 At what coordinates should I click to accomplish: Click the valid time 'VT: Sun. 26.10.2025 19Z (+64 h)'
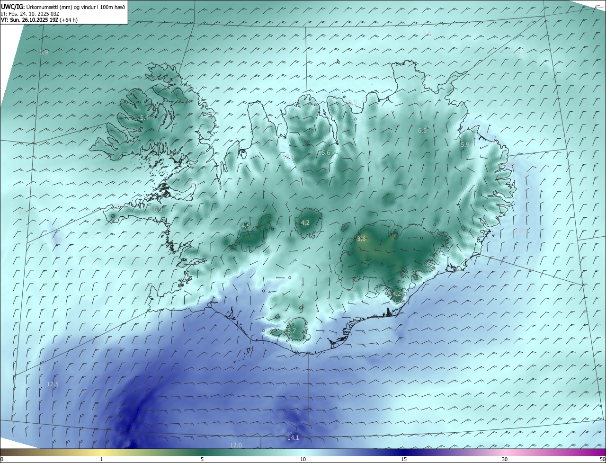[39, 20]
